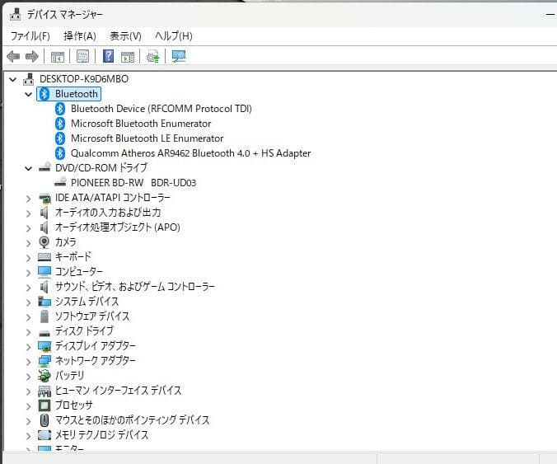This screenshot has height=464, width=557.
Task: Expand the カメラ category chevron
Action: [x=28, y=242]
